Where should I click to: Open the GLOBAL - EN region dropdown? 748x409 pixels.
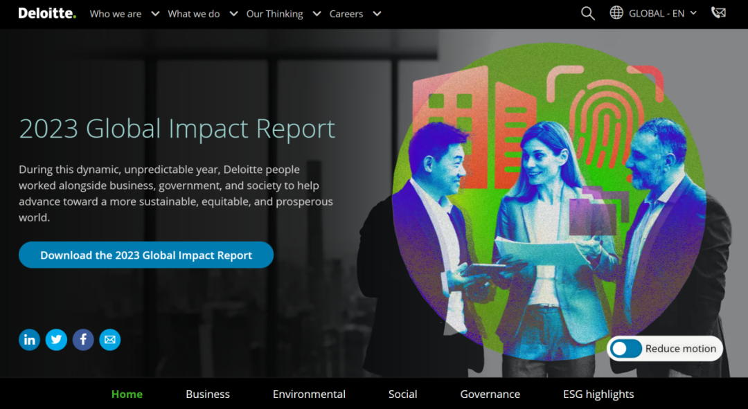coord(663,13)
